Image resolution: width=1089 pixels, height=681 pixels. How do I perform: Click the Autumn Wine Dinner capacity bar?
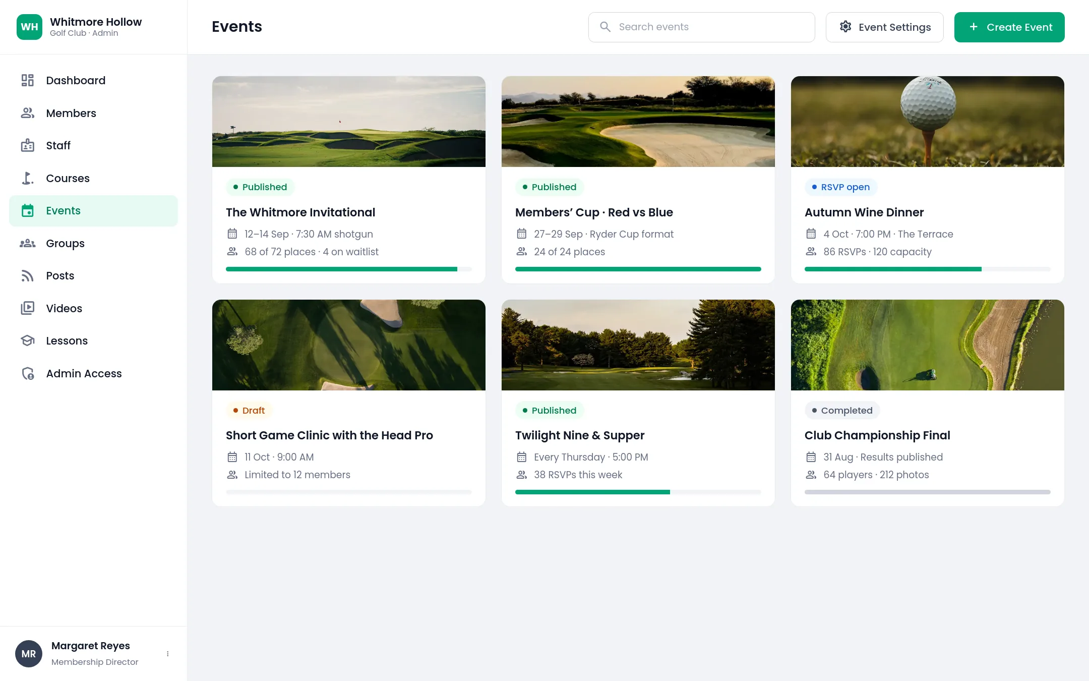(928, 269)
